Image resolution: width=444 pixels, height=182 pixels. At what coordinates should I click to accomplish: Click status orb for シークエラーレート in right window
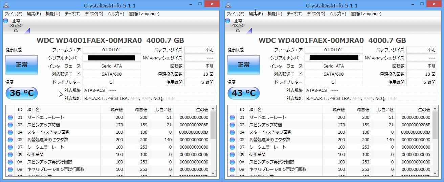click(x=232, y=147)
